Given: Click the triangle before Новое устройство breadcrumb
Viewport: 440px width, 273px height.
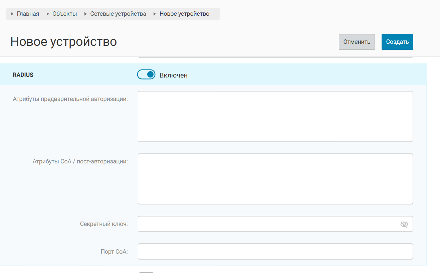Looking at the screenshot, I should (155, 14).
